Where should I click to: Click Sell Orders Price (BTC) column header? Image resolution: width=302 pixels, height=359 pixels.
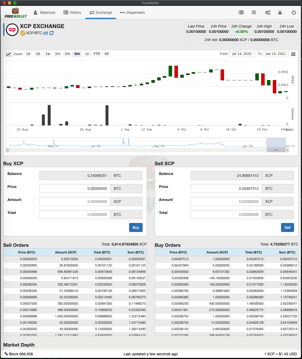[x=27, y=252]
